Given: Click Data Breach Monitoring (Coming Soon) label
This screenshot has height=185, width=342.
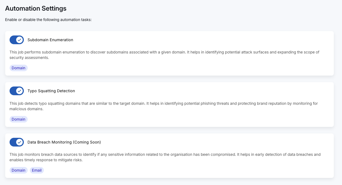Looking at the screenshot, I should (64, 142).
